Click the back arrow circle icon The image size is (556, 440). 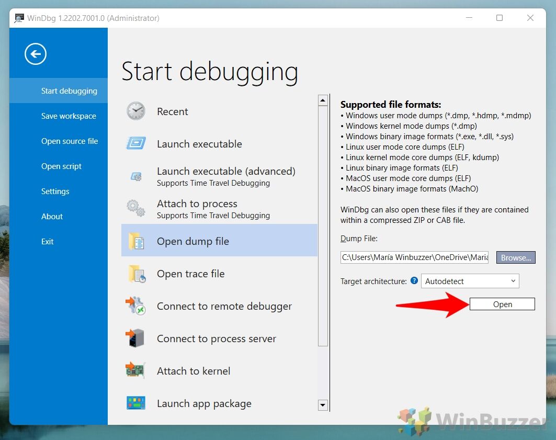point(36,54)
